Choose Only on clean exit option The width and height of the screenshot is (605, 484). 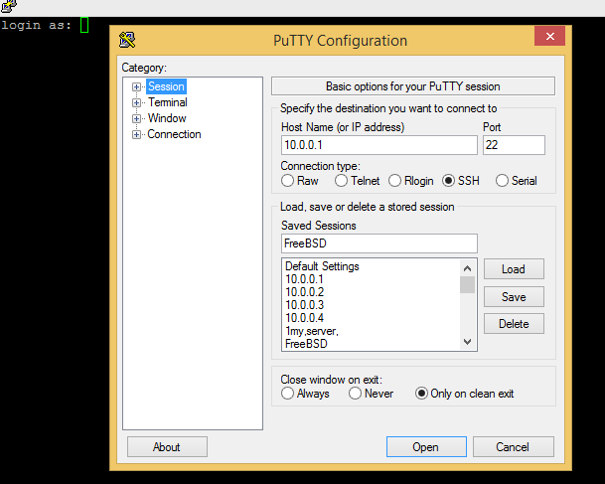click(x=465, y=394)
